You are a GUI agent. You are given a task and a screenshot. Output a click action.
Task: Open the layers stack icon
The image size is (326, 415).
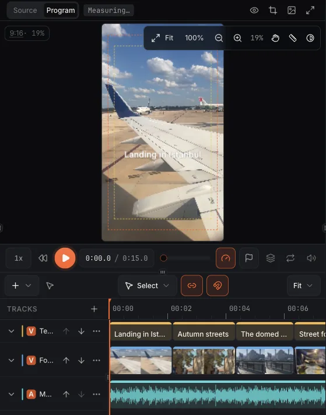pyautogui.click(x=271, y=258)
